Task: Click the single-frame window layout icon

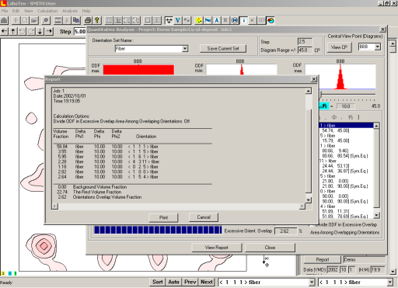Action: coord(148,20)
